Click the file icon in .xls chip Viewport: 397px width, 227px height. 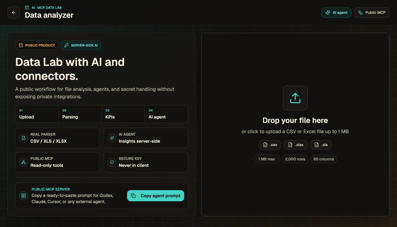(x=317, y=145)
